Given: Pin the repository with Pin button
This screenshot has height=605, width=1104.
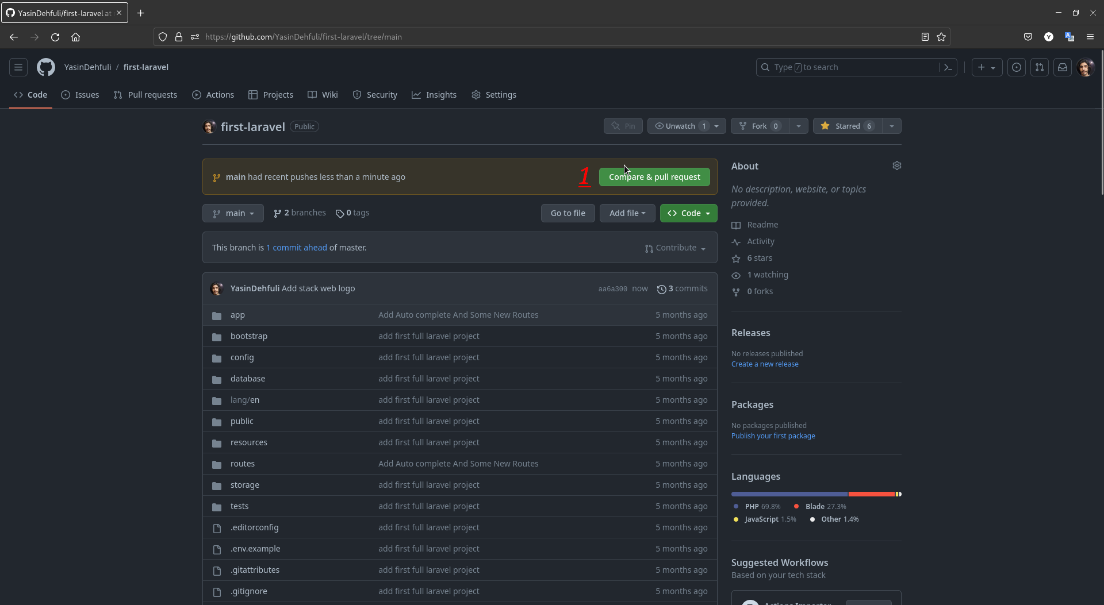Looking at the screenshot, I should pyautogui.click(x=623, y=126).
